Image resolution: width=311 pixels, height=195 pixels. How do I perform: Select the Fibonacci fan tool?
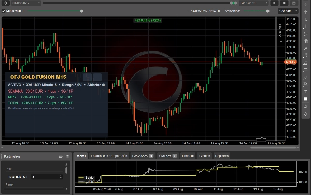click(306, 63)
